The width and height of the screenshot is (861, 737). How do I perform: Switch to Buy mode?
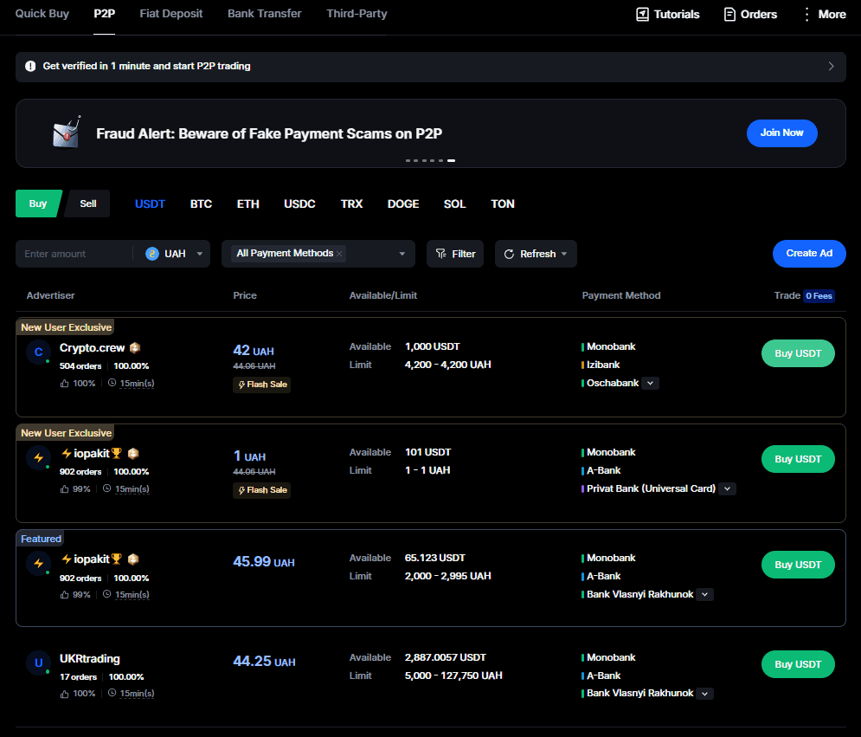click(37, 204)
